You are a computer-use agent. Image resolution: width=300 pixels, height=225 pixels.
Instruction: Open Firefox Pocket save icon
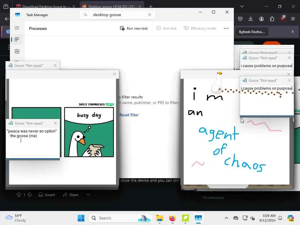click(x=240, y=19)
